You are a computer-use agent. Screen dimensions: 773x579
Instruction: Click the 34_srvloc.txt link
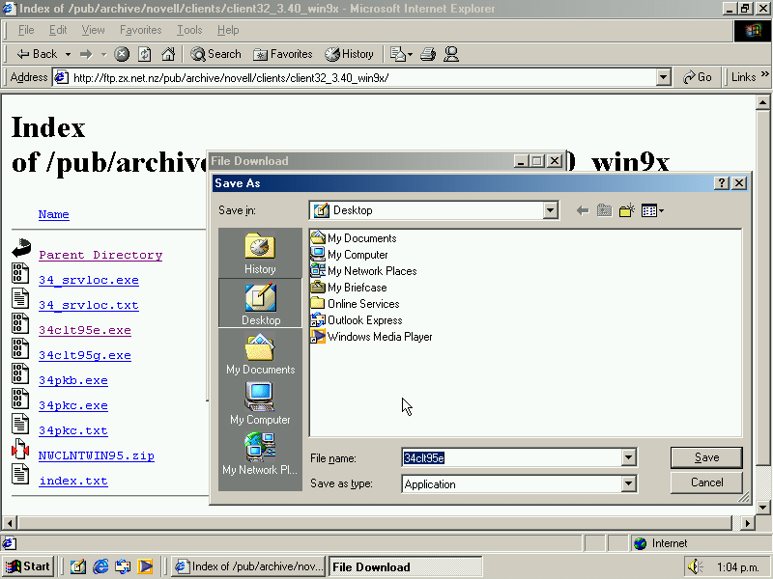[x=89, y=305]
